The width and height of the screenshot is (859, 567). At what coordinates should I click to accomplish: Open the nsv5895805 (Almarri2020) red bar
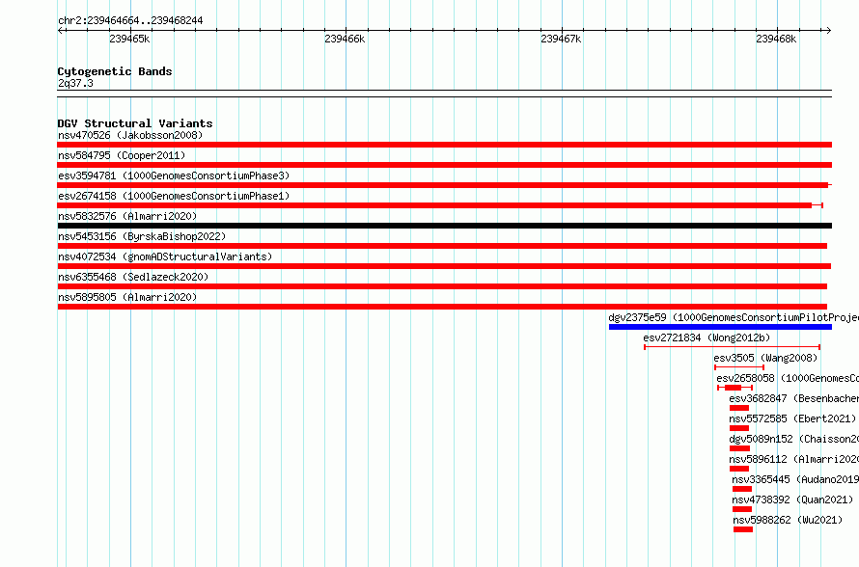click(442, 307)
